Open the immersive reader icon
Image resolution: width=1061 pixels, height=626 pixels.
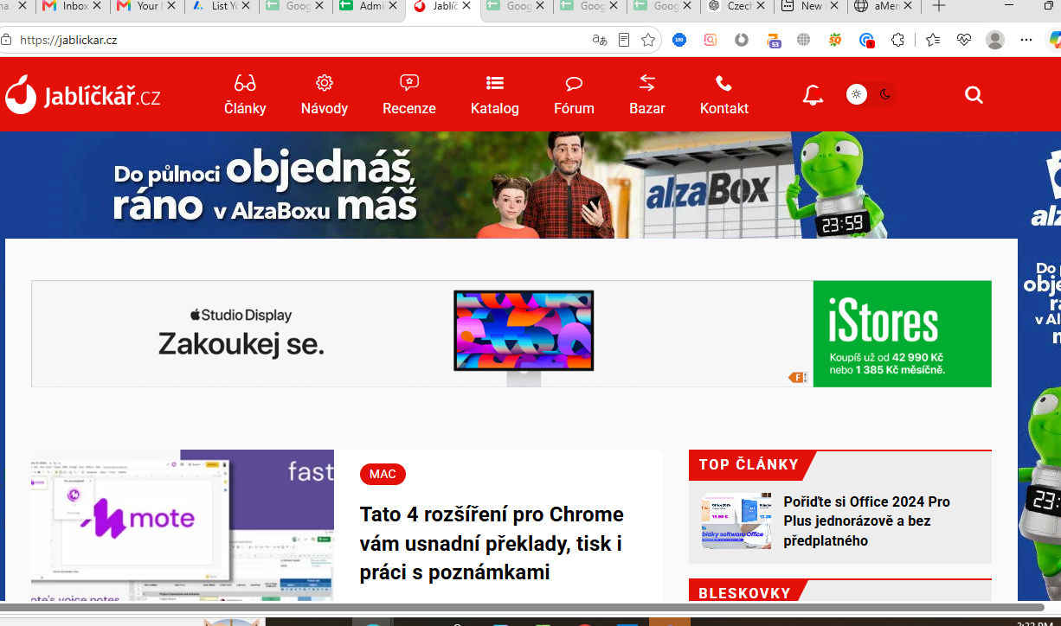click(624, 40)
